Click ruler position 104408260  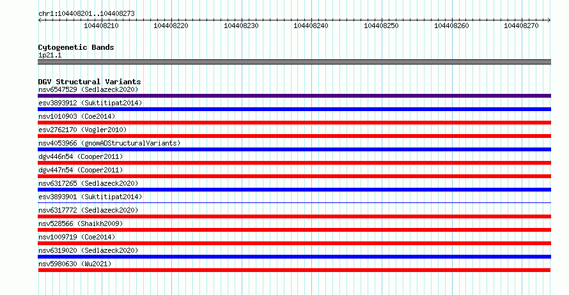click(451, 26)
